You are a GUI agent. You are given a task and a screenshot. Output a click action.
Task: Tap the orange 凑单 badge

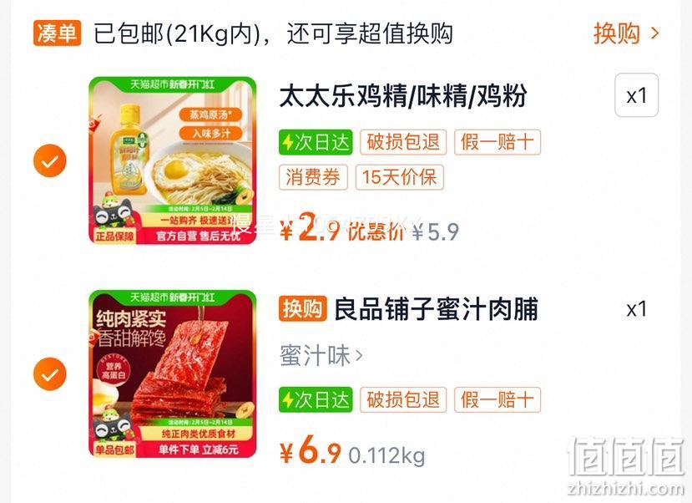58,33
